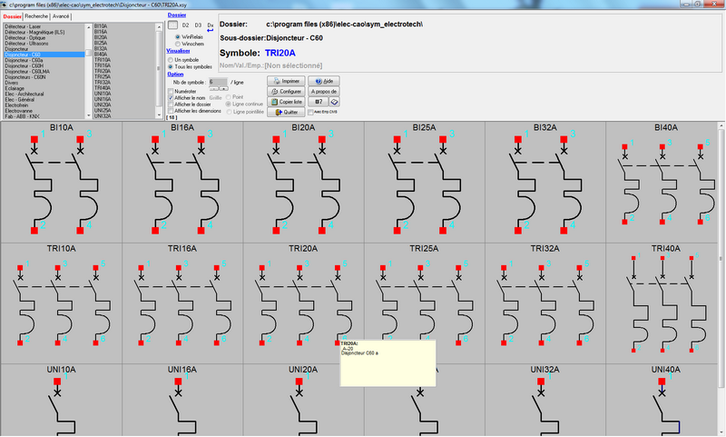Switch to the Recherche tab
726x437 pixels.
pos(36,16)
